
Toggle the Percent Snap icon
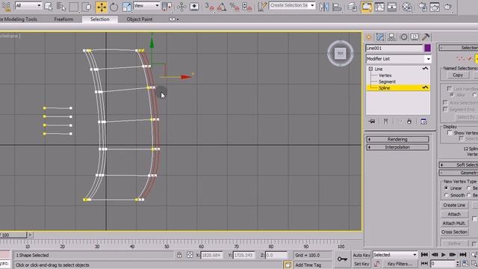pyautogui.click(x=234, y=7)
